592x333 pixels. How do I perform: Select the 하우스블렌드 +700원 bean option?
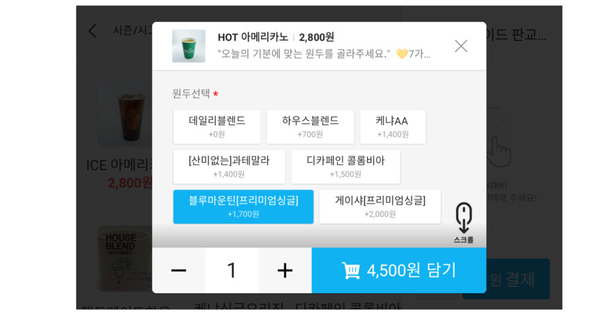point(310,127)
